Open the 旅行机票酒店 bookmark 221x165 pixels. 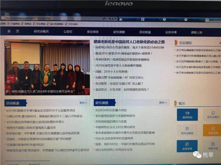[55, 24]
